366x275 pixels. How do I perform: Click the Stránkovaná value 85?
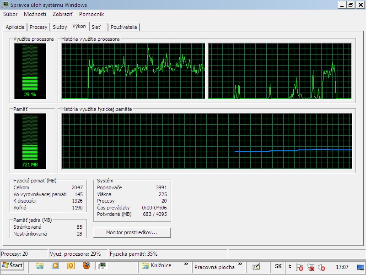pos(79,227)
